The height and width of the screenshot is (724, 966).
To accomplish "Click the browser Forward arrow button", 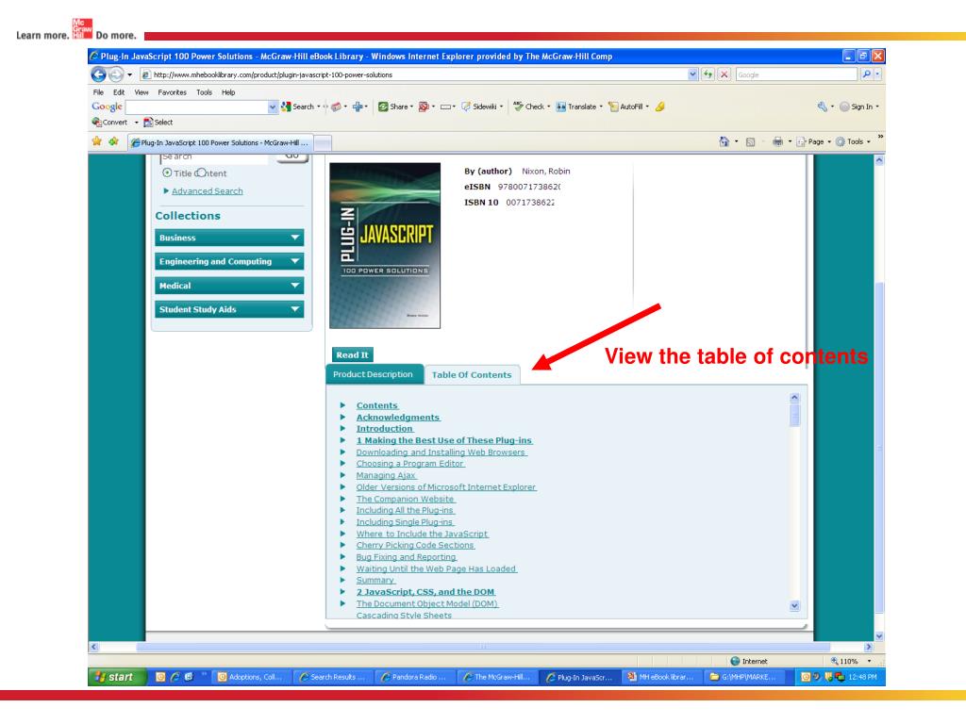I will point(116,74).
